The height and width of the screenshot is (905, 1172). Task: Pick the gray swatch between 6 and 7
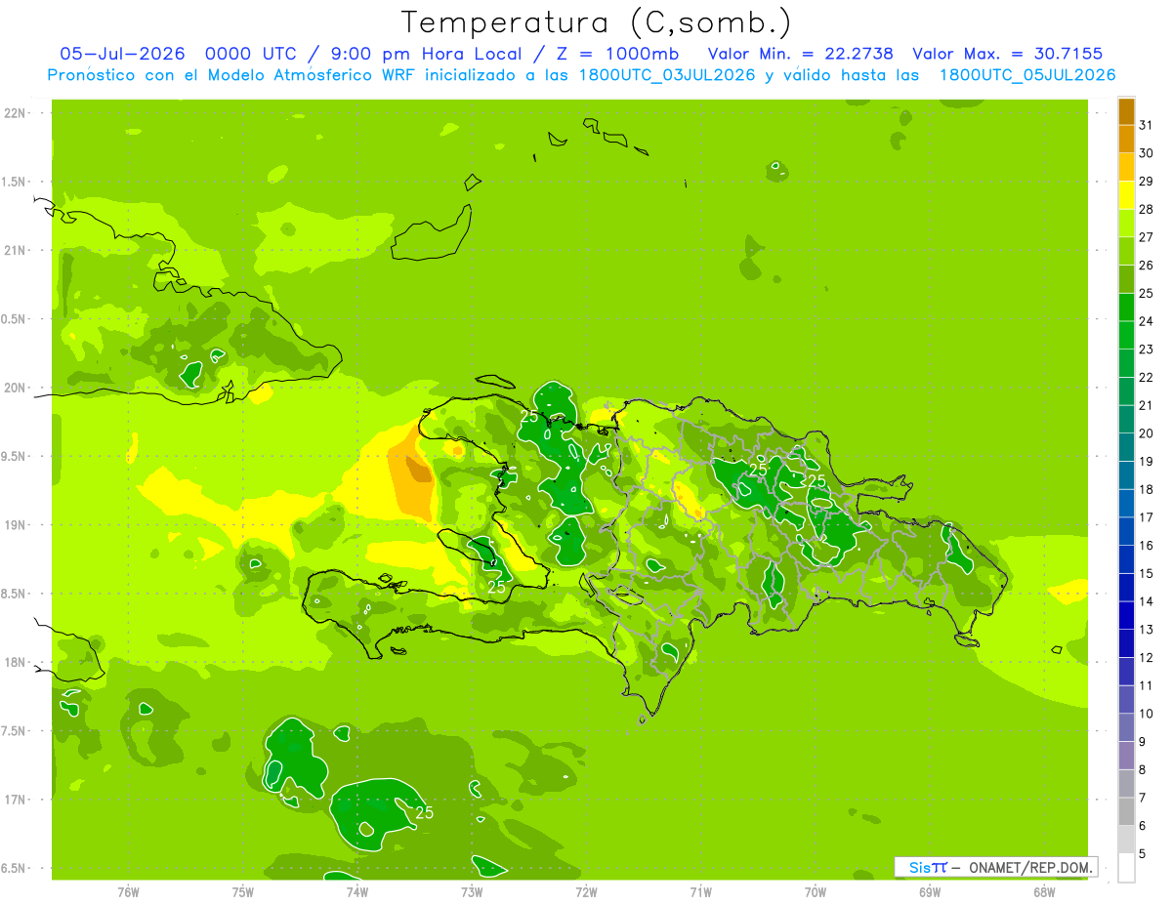coord(1126,812)
